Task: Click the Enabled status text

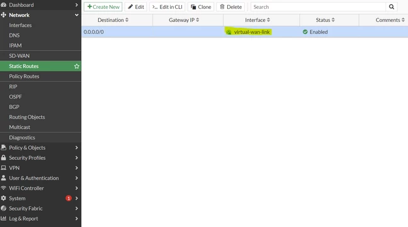Action: 319,32
